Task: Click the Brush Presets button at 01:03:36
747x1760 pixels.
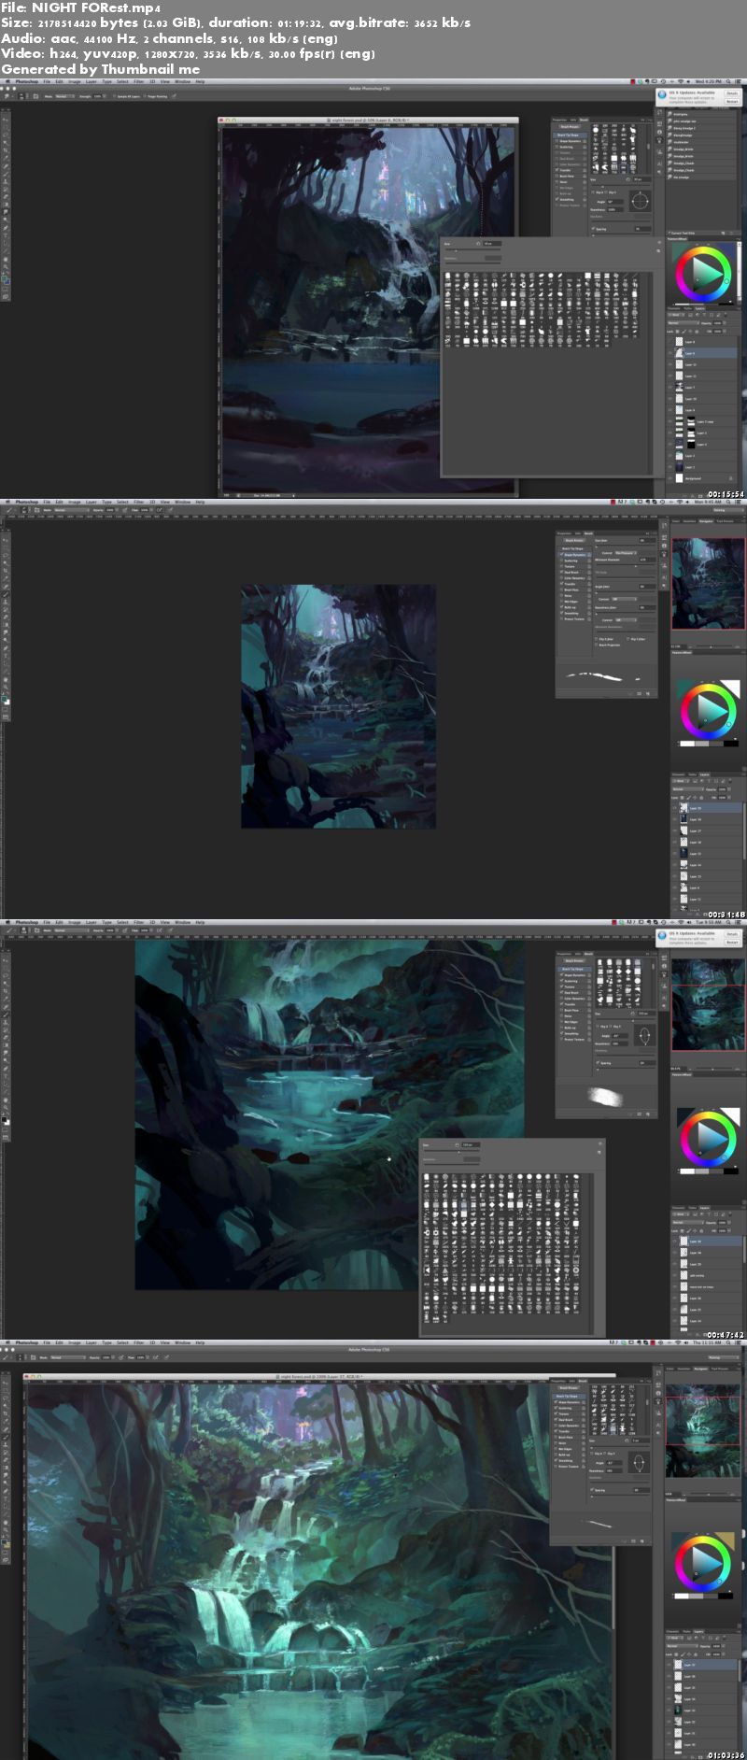Action: [x=570, y=1388]
